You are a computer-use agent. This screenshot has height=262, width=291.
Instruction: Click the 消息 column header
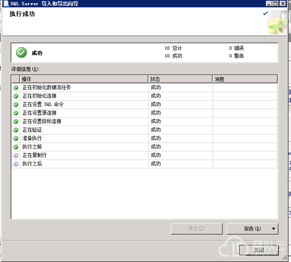point(245,79)
